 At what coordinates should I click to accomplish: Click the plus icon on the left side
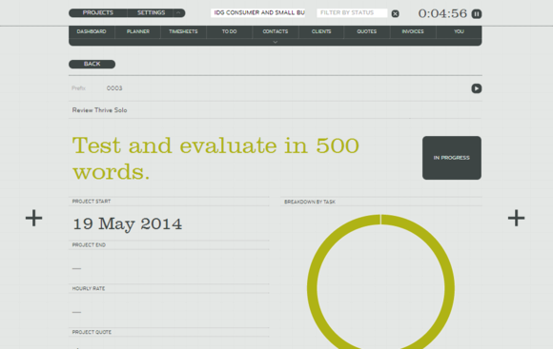tap(34, 218)
